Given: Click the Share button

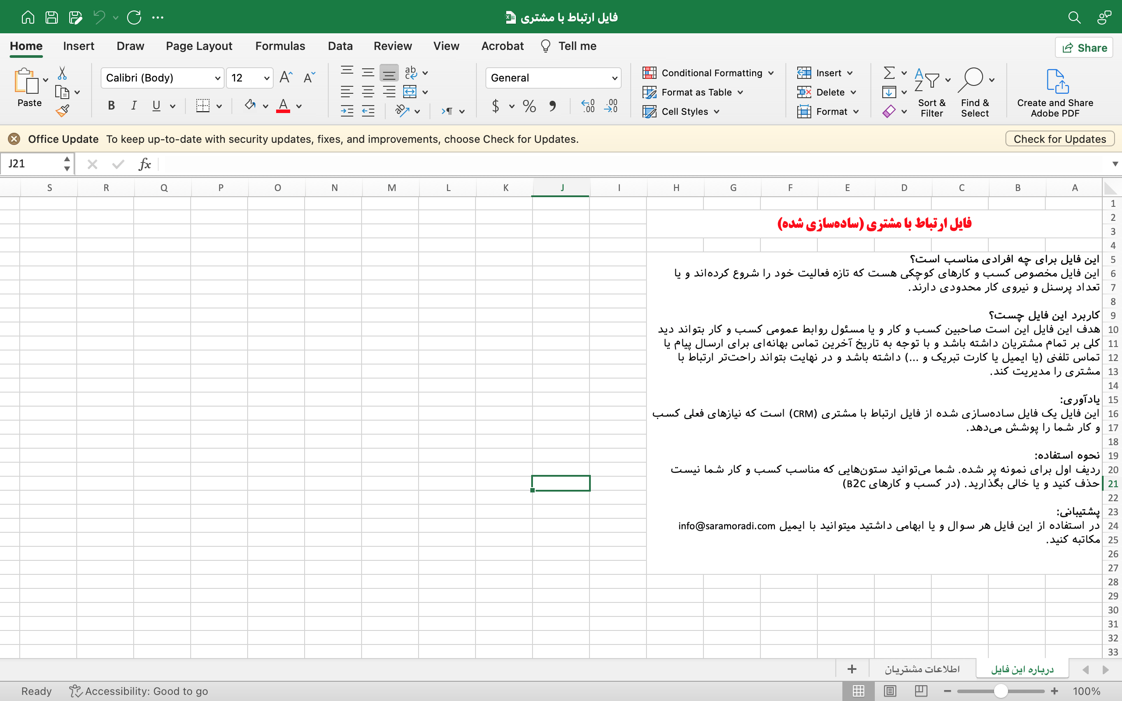Looking at the screenshot, I should coord(1084,48).
